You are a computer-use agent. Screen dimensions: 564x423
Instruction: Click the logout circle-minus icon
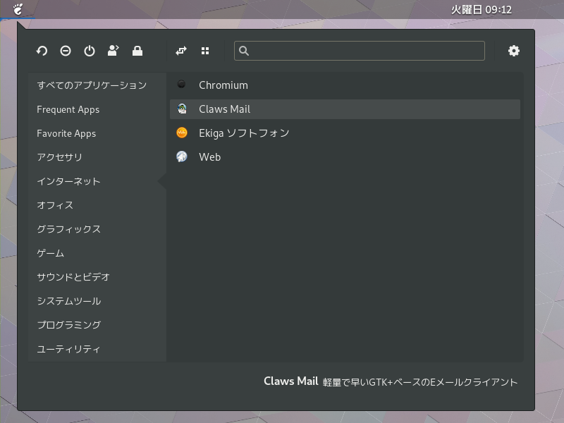click(x=66, y=51)
